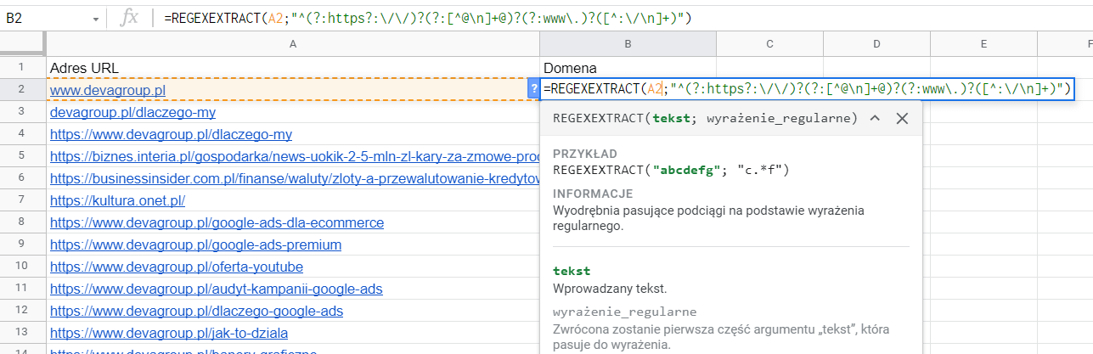Click the oferta-youtube URL link
The image size is (1093, 354).
176,267
